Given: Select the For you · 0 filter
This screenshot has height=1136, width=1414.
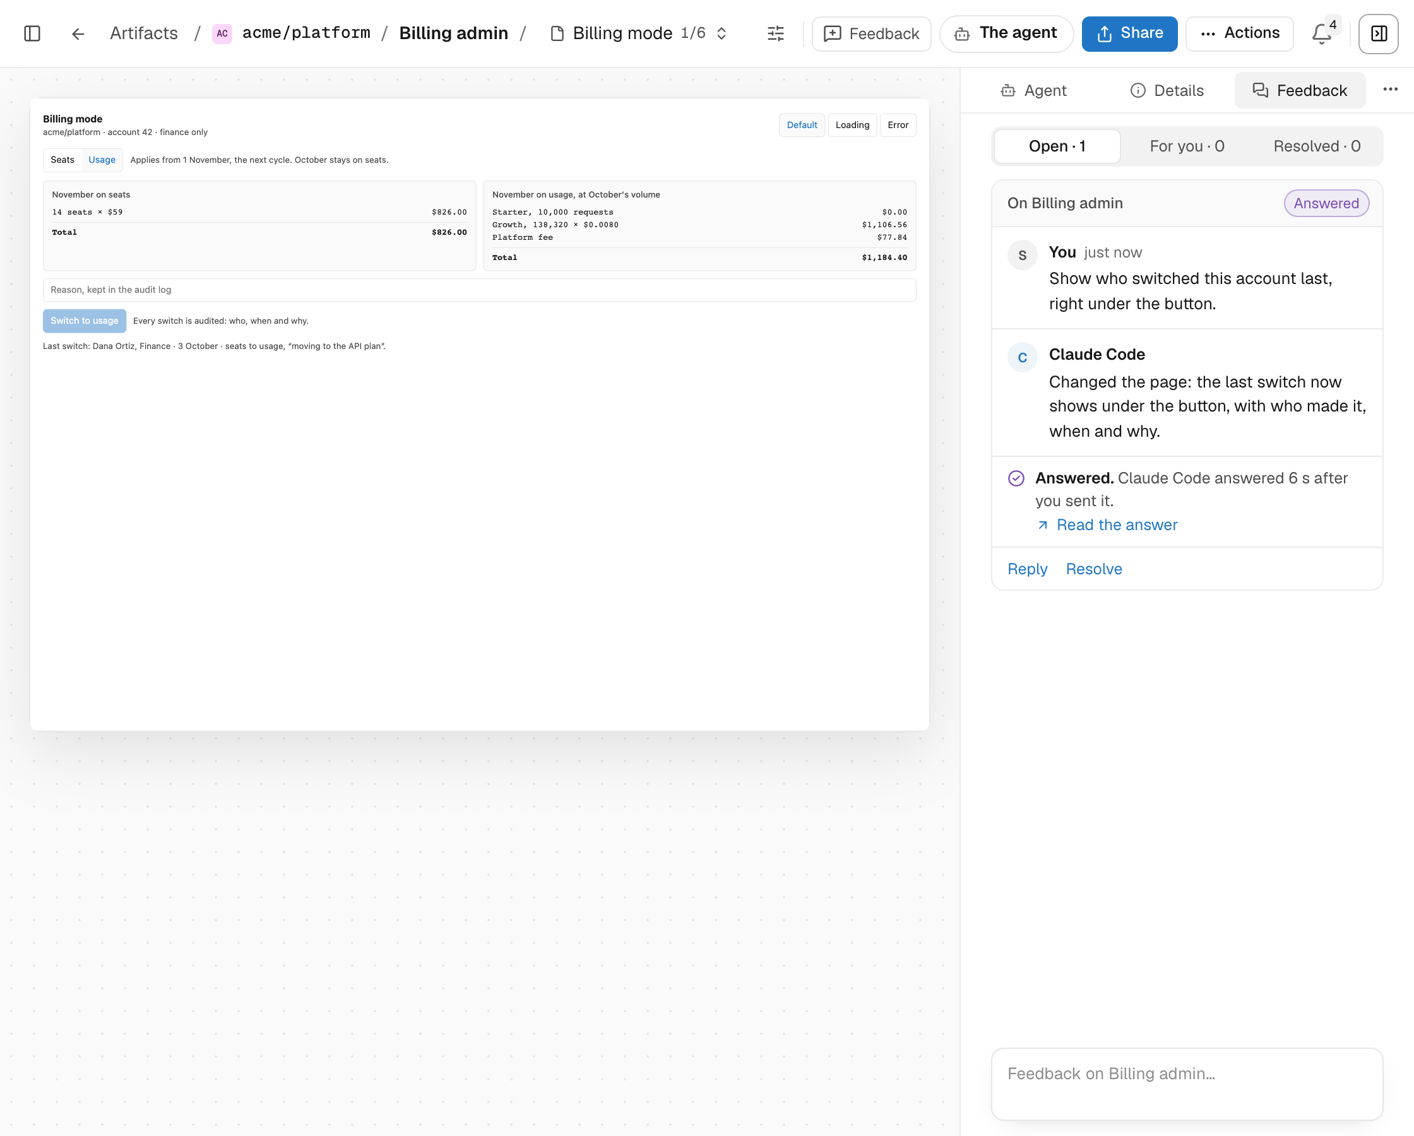Looking at the screenshot, I should (1186, 146).
